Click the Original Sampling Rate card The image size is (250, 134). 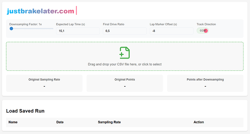pos(44,83)
